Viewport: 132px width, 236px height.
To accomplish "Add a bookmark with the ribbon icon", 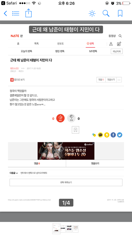I will [120, 13].
